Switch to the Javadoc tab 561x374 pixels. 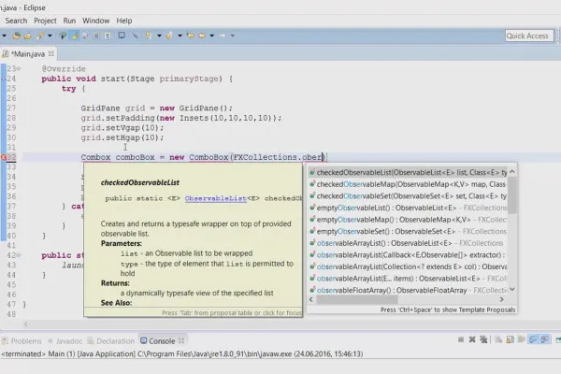[65, 341]
